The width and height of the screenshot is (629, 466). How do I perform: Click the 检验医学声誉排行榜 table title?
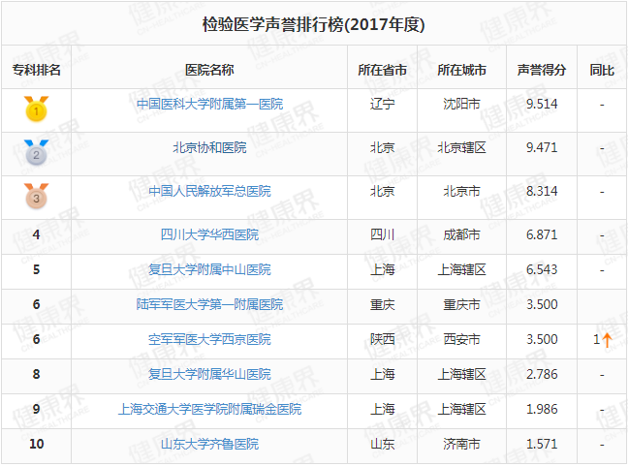(x=314, y=22)
